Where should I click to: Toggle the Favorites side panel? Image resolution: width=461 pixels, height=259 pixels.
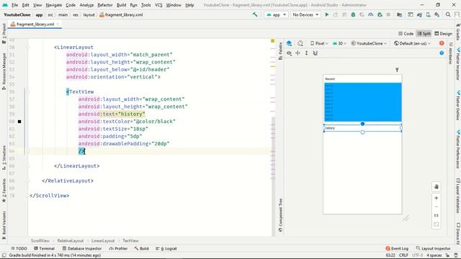point(4,190)
